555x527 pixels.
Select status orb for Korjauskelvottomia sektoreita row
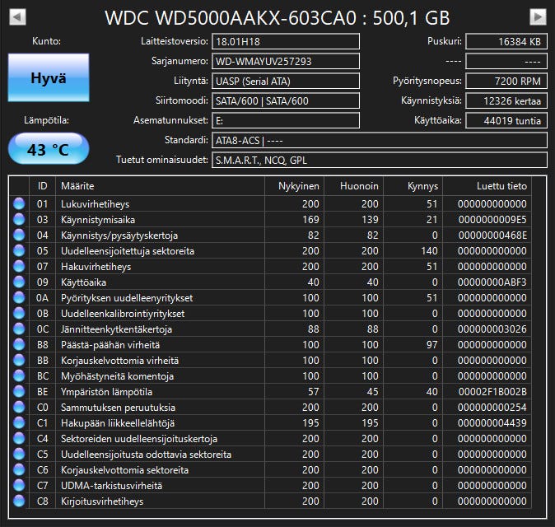(19, 469)
